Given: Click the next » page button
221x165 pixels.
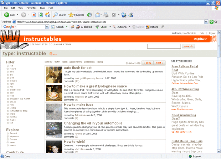Looking at the screenshot, I should [x=159, y=63].
